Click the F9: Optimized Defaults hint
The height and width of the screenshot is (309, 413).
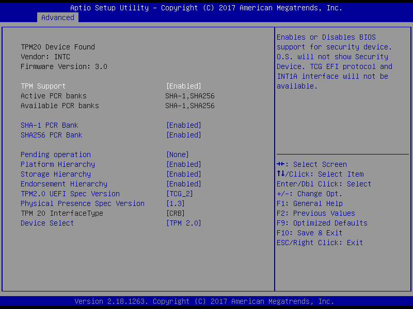[x=322, y=223]
